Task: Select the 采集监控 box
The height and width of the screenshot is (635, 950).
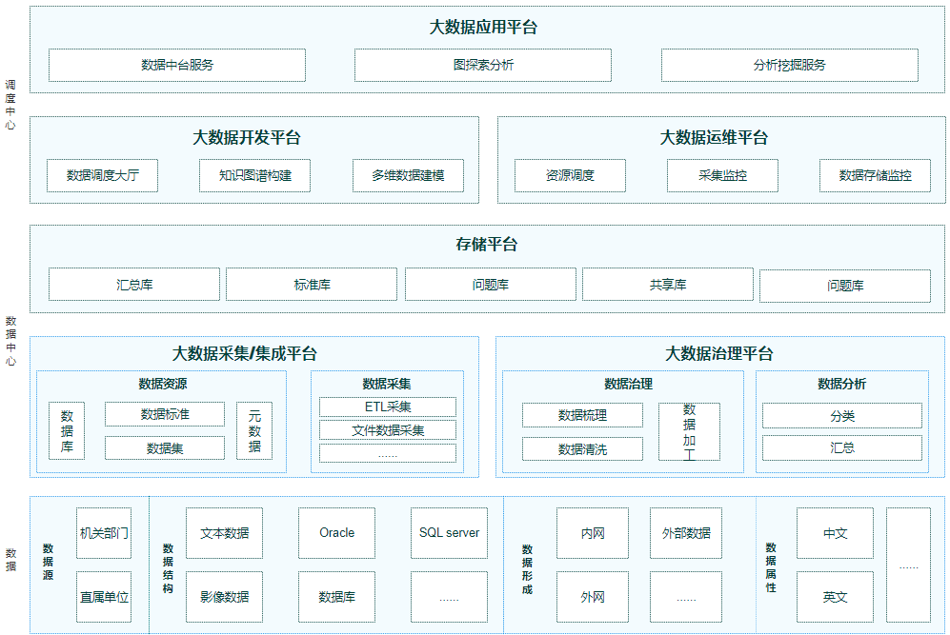Action: (x=722, y=175)
